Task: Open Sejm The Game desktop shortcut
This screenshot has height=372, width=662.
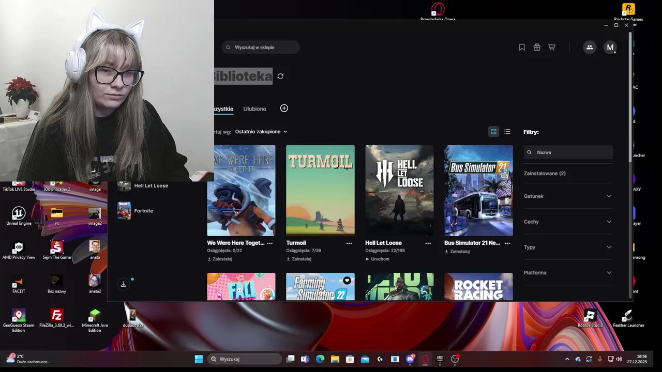Action: pyautogui.click(x=57, y=251)
